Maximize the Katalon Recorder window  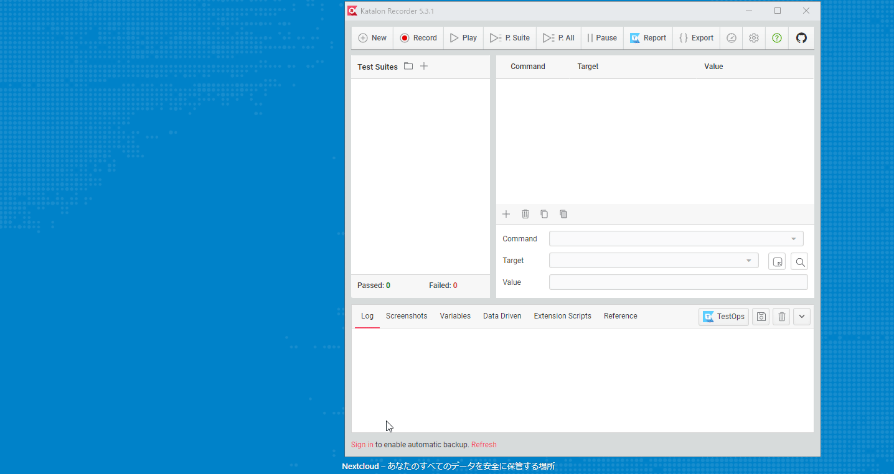(778, 11)
